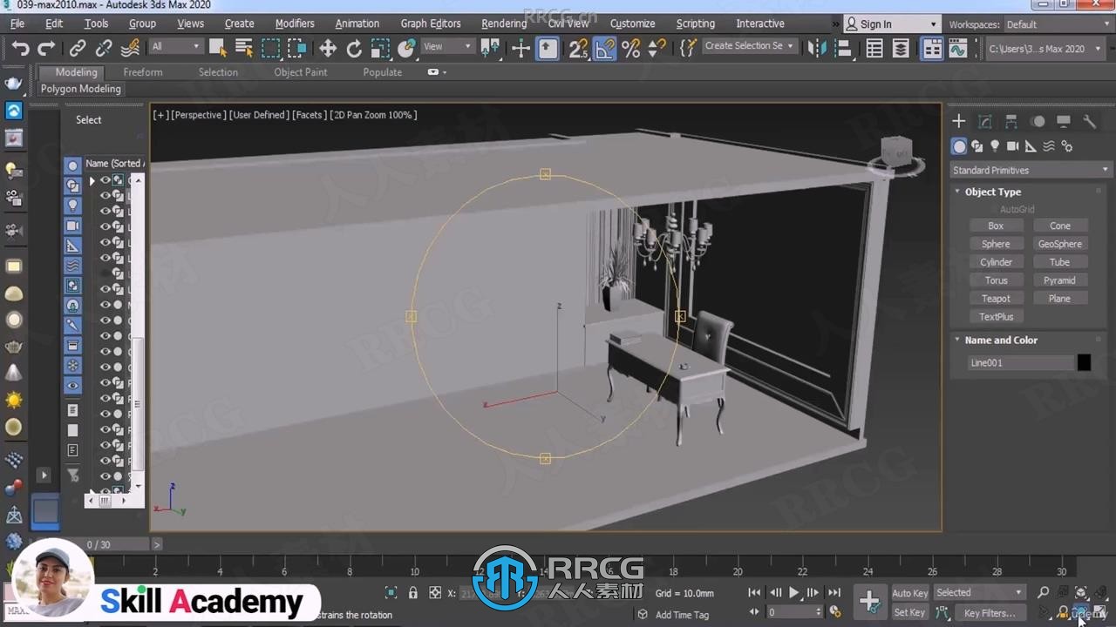Switch to the Object Paint ribbon tab
Viewport: 1116px width, 627px height.
[301, 72]
